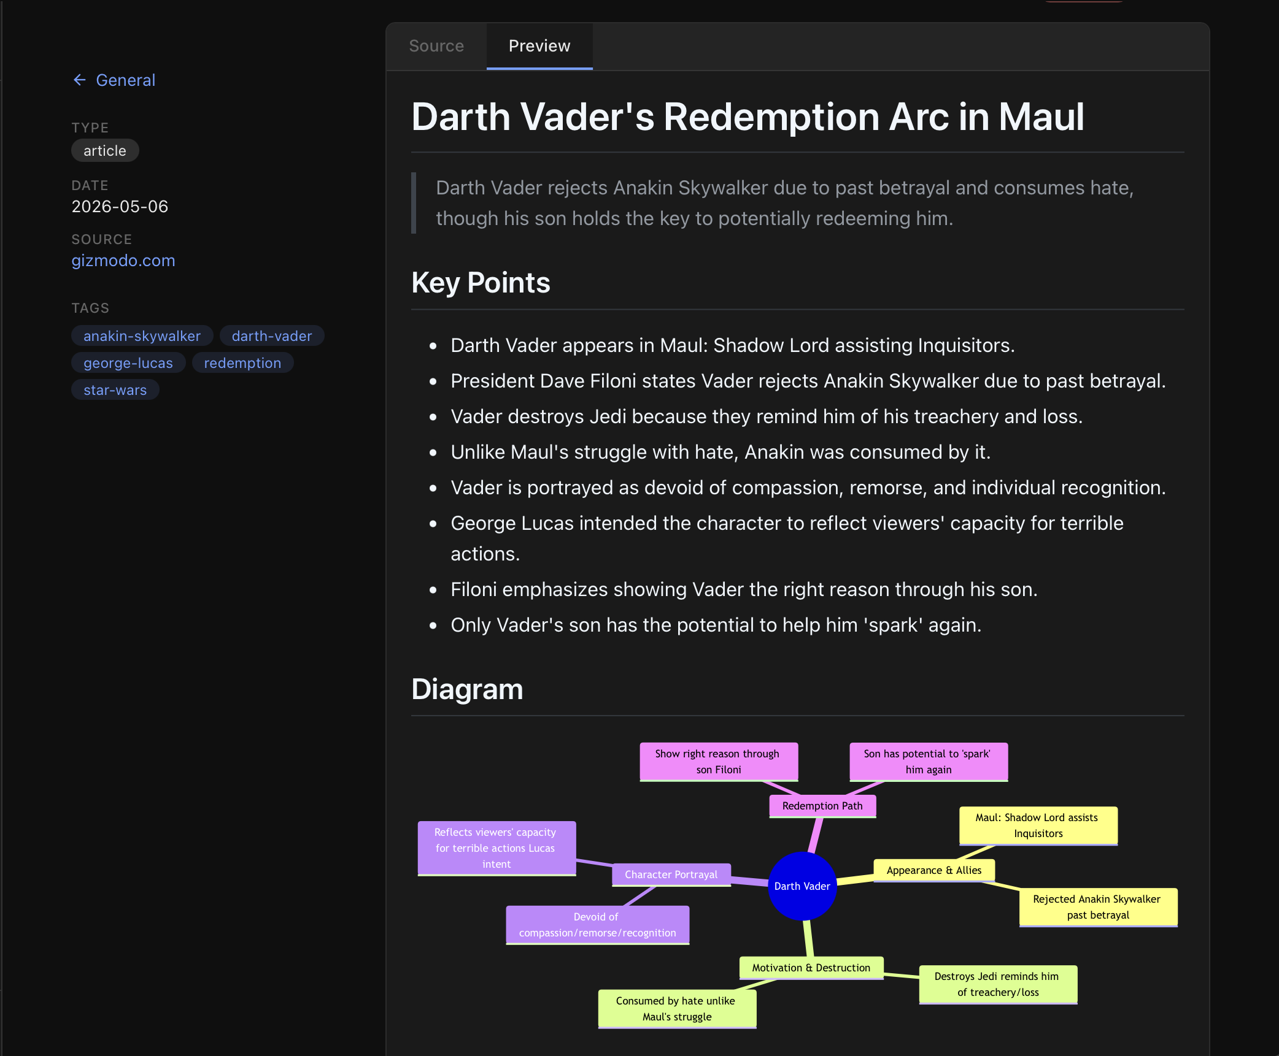
Task: Click bullet "Only Vader's son has the potential"
Action: (716, 625)
